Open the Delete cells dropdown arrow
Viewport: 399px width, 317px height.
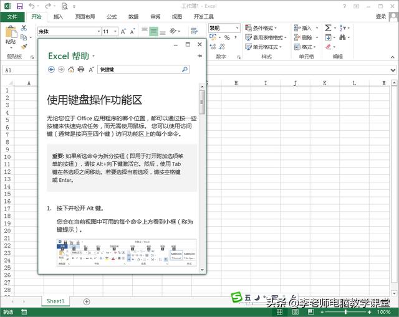pyautogui.click(x=317, y=37)
